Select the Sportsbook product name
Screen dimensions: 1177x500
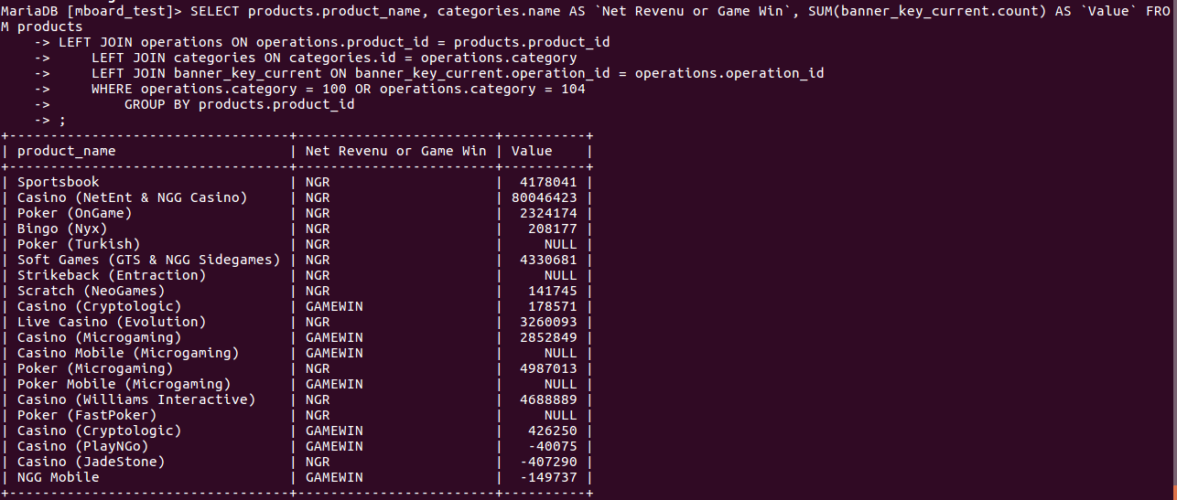click(59, 182)
